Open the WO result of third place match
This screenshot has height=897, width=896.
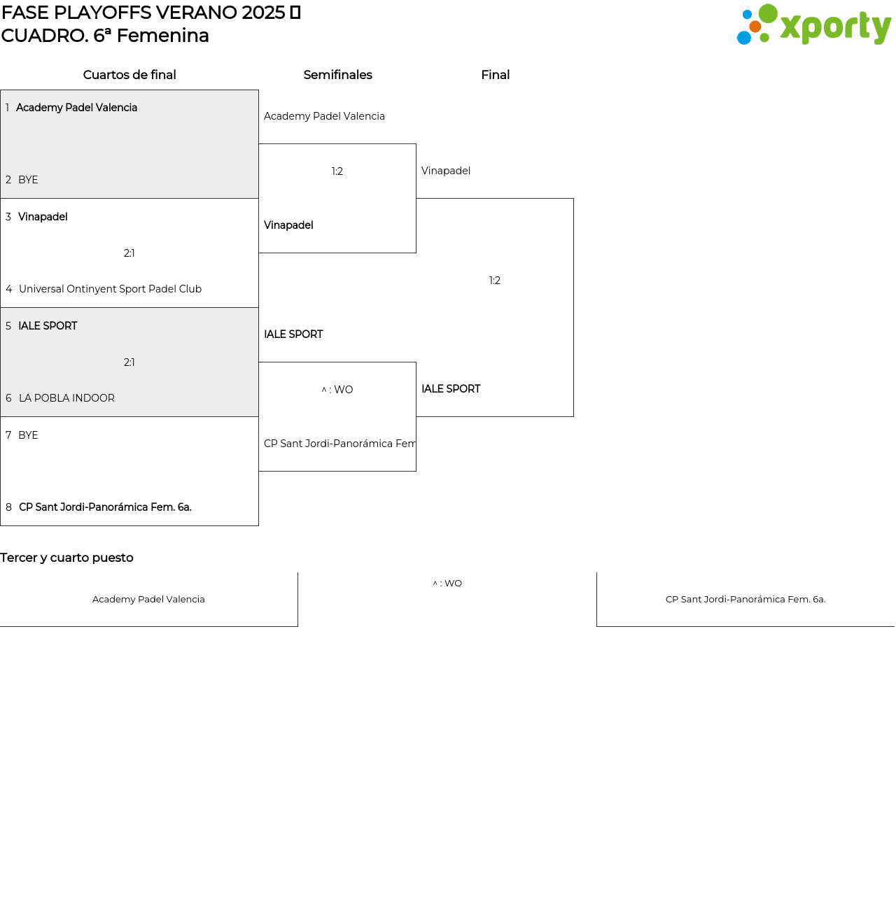tap(447, 584)
